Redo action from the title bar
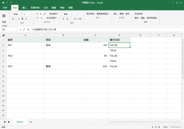Viewport: 184px width, 129px height. [x=11, y=3]
